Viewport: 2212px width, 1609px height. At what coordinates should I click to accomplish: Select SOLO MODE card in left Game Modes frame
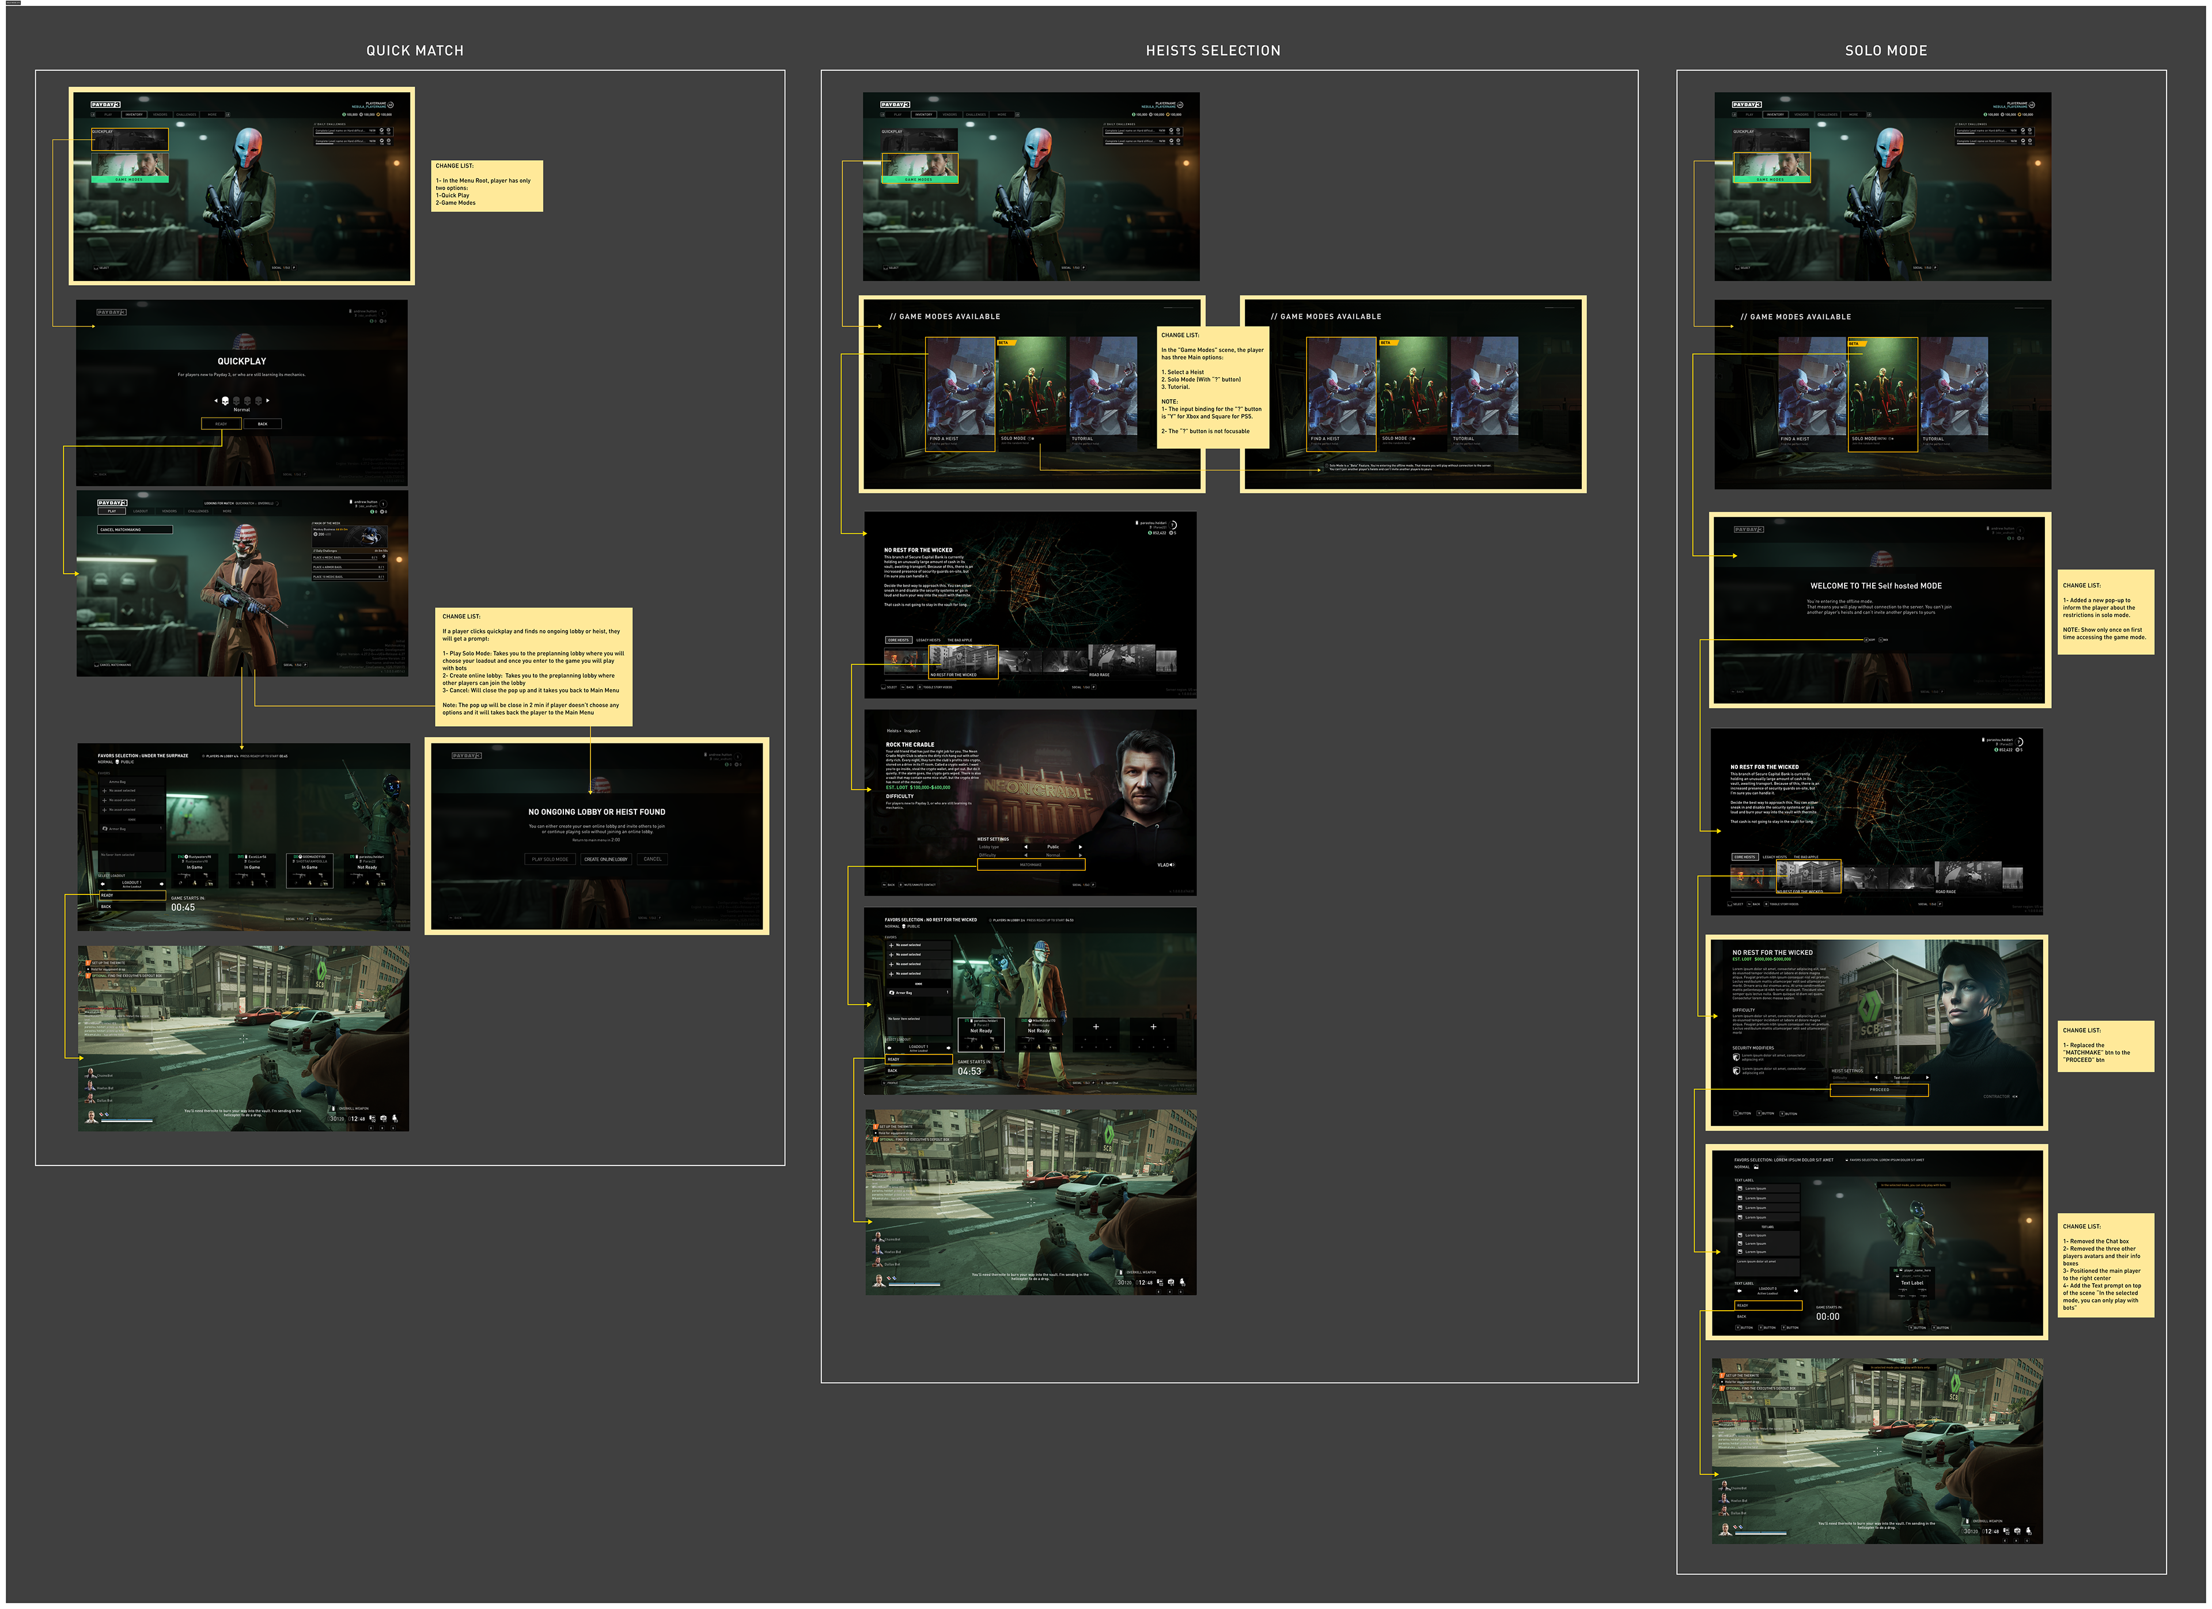tap(1032, 394)
